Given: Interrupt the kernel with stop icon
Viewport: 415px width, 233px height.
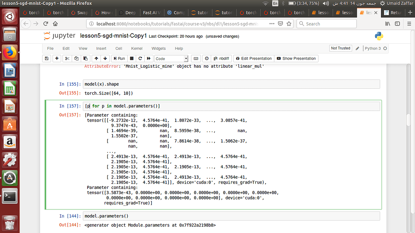Looking at the screenshot, I should pyautogui.click(x=131, y=58).
